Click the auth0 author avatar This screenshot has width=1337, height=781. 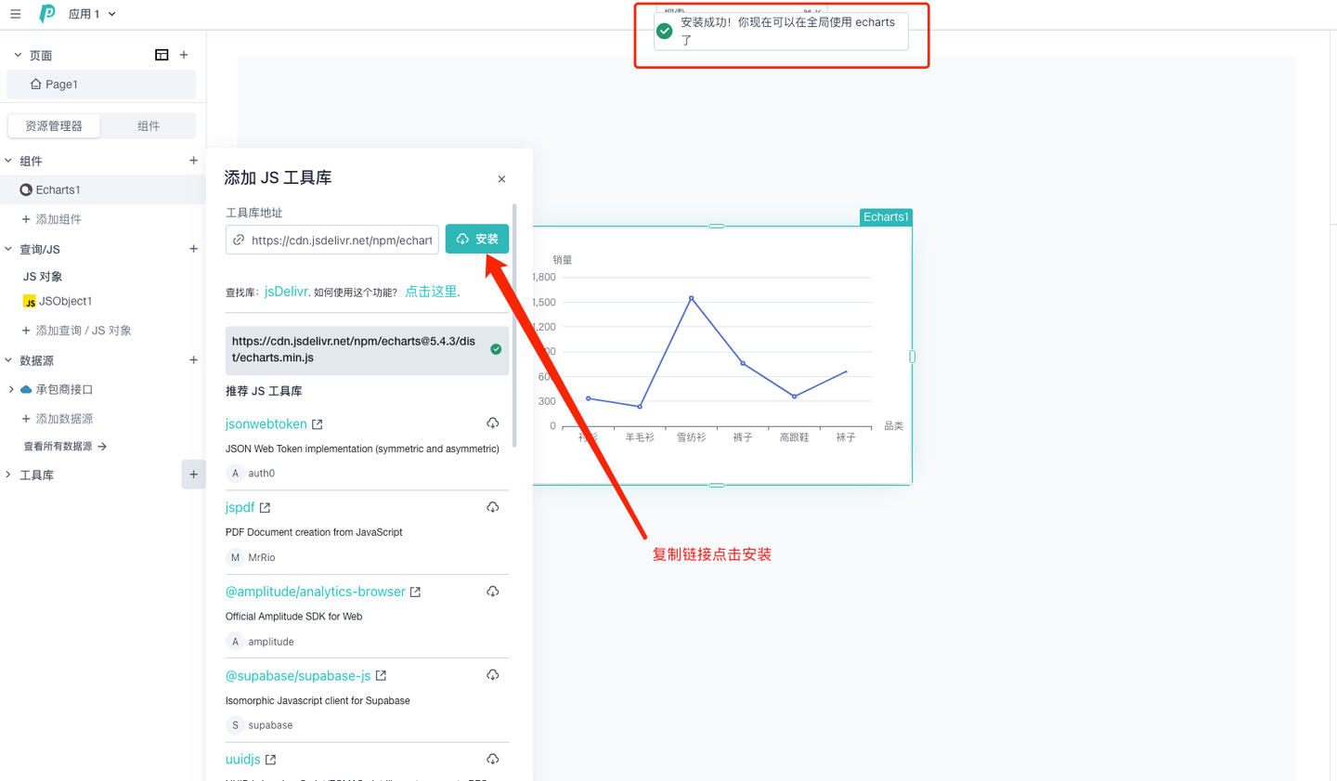pyautogui.click(x=235, y=474)
